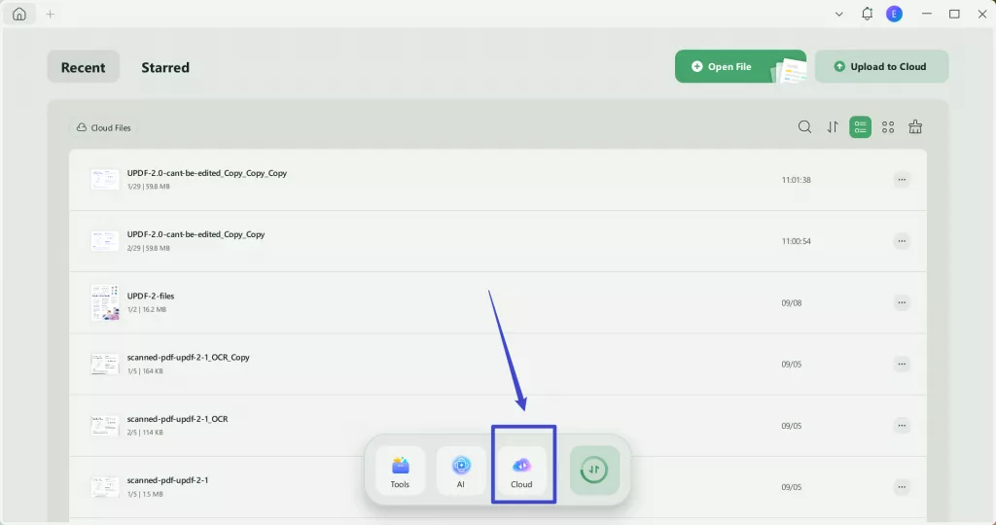
Task: Open file scanned-pdf-updf-2-1_OCR_Copy
Action: tap(188, 358)
